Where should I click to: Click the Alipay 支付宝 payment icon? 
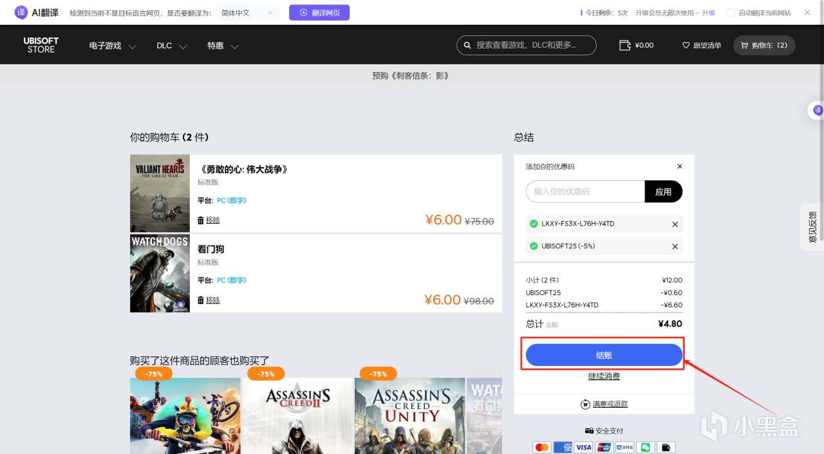624,447
